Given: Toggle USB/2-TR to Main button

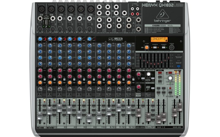Looking at the screenshot, I should pos(170,73).
